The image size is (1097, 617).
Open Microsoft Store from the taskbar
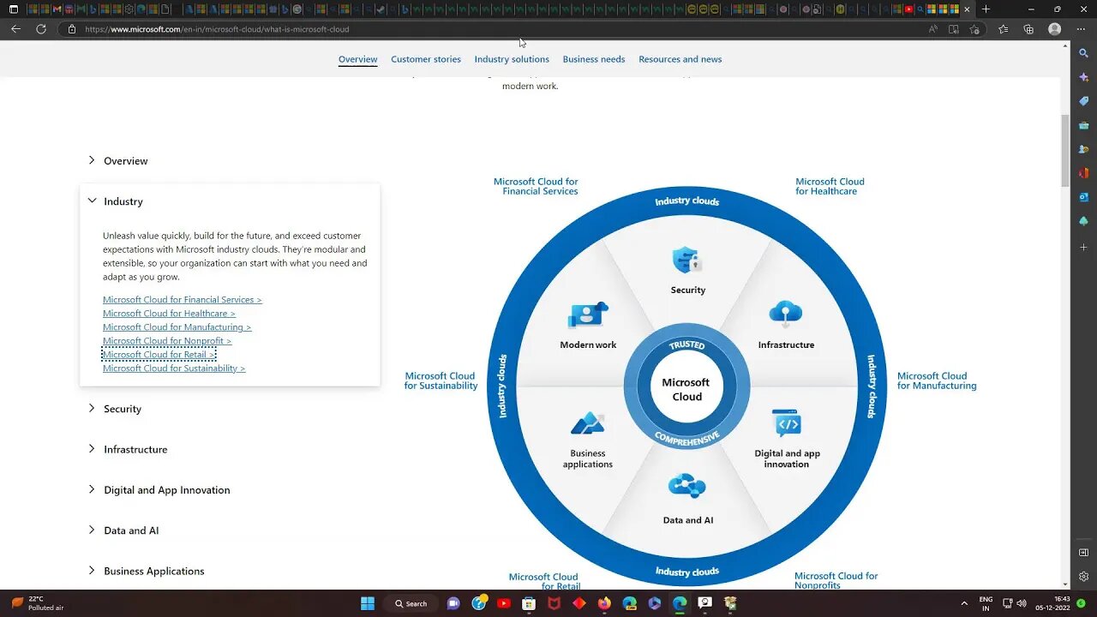pos(529,603)
